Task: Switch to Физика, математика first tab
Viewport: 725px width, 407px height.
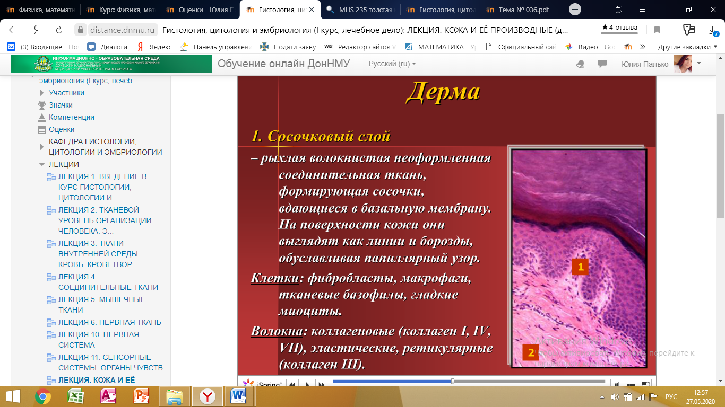Action: pos(40,10)
